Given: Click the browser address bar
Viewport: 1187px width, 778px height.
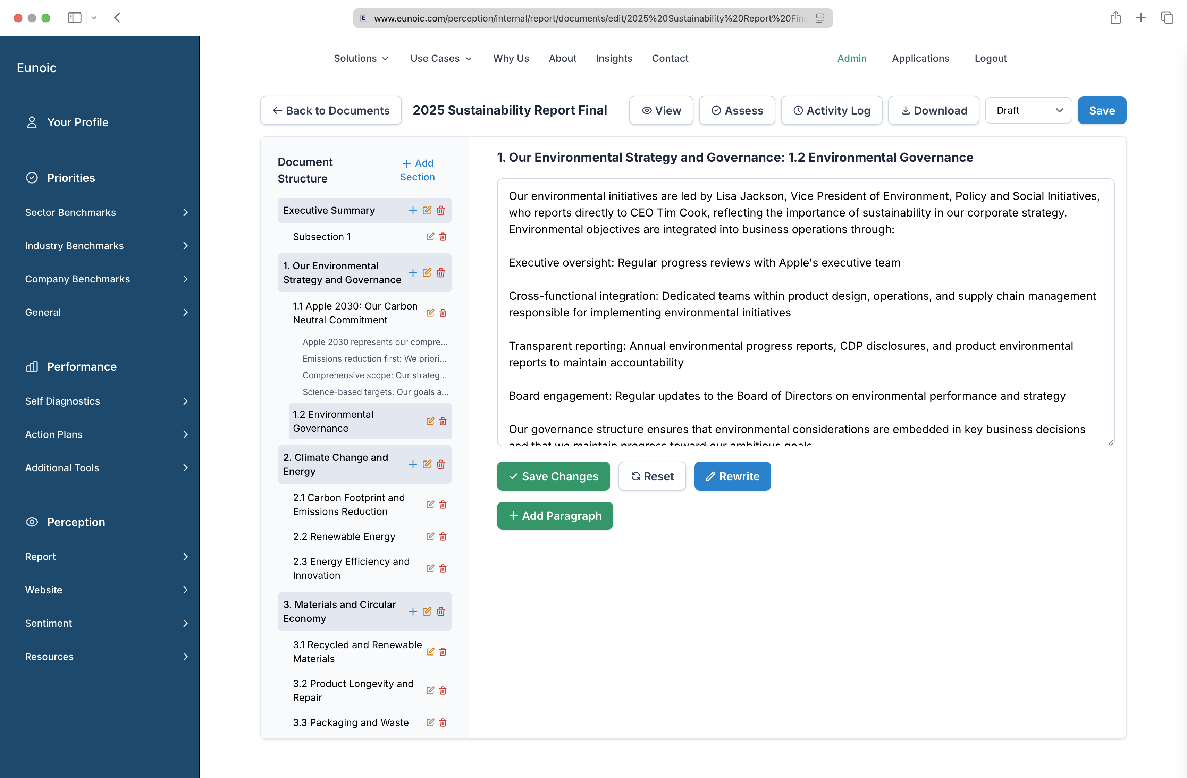Looking at the screenshot, I should tap(592, 18).
